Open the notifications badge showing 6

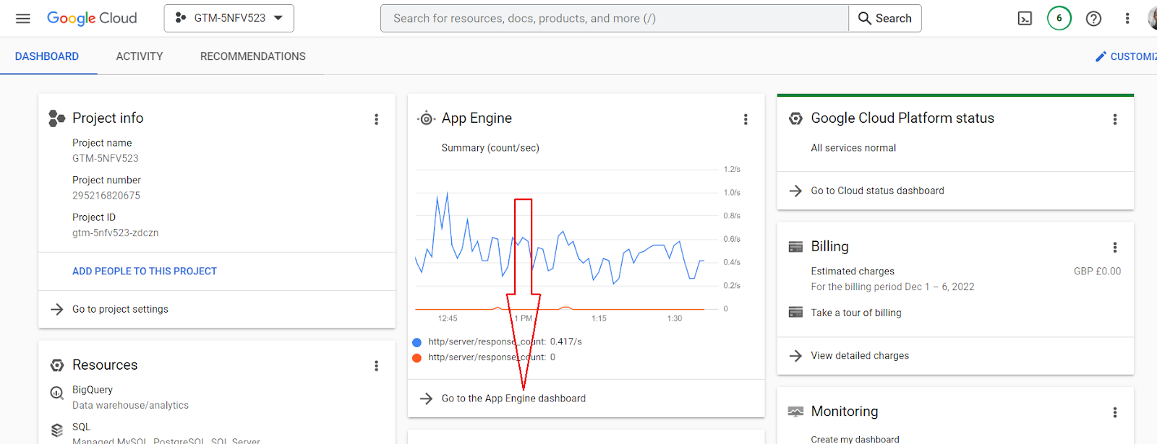pyautogui.click(x=1059, y=18)
